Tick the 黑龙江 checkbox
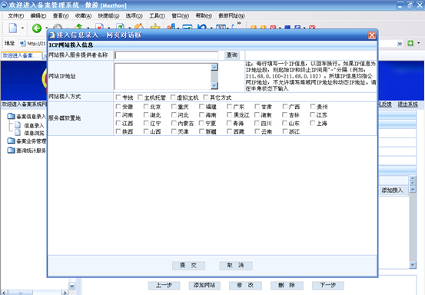 (229, 114)
